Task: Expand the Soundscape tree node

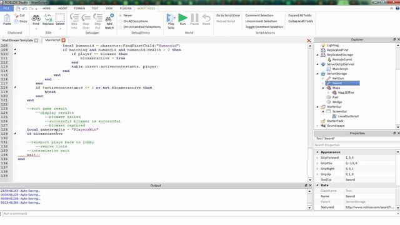Action: (317, 126)
